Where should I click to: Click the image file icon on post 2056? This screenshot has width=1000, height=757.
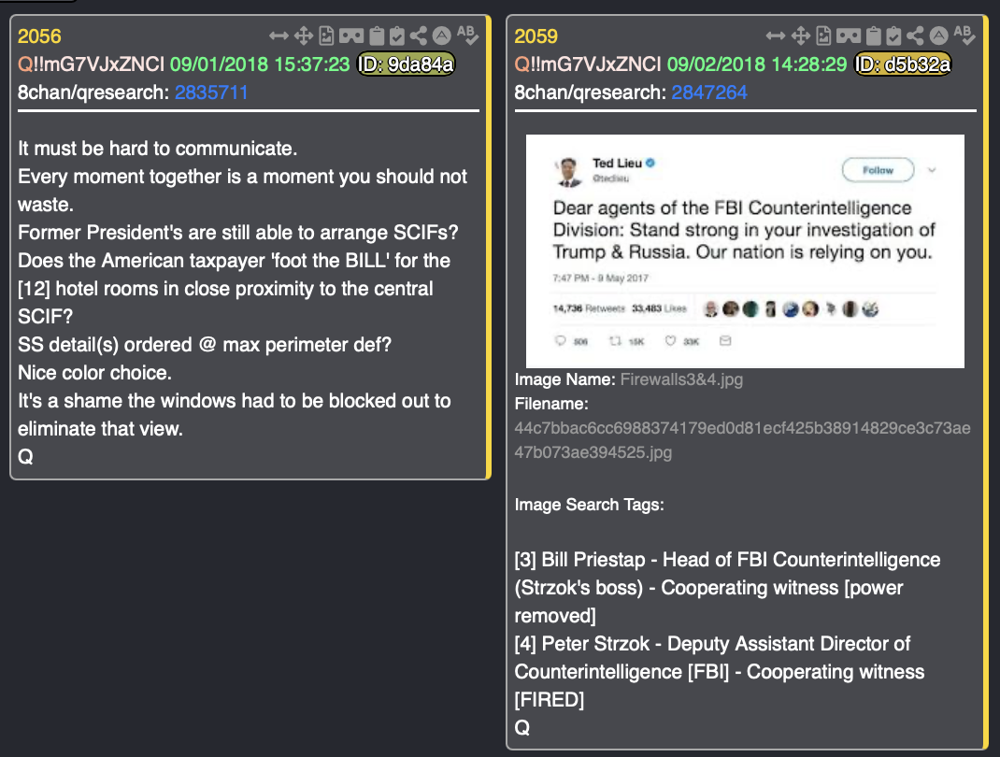pyautogui.click(x=326, y=36)
